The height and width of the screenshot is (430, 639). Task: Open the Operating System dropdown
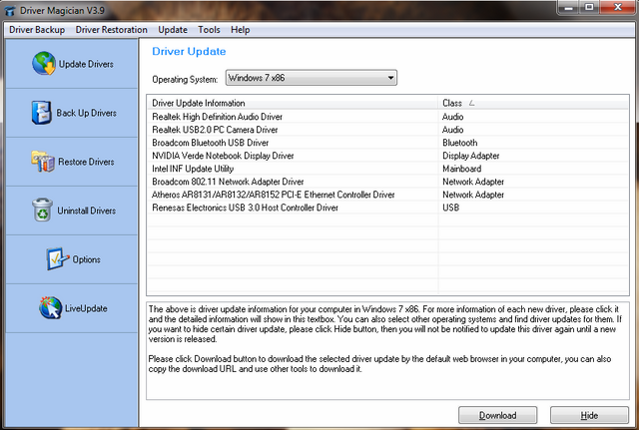(312, 78)
